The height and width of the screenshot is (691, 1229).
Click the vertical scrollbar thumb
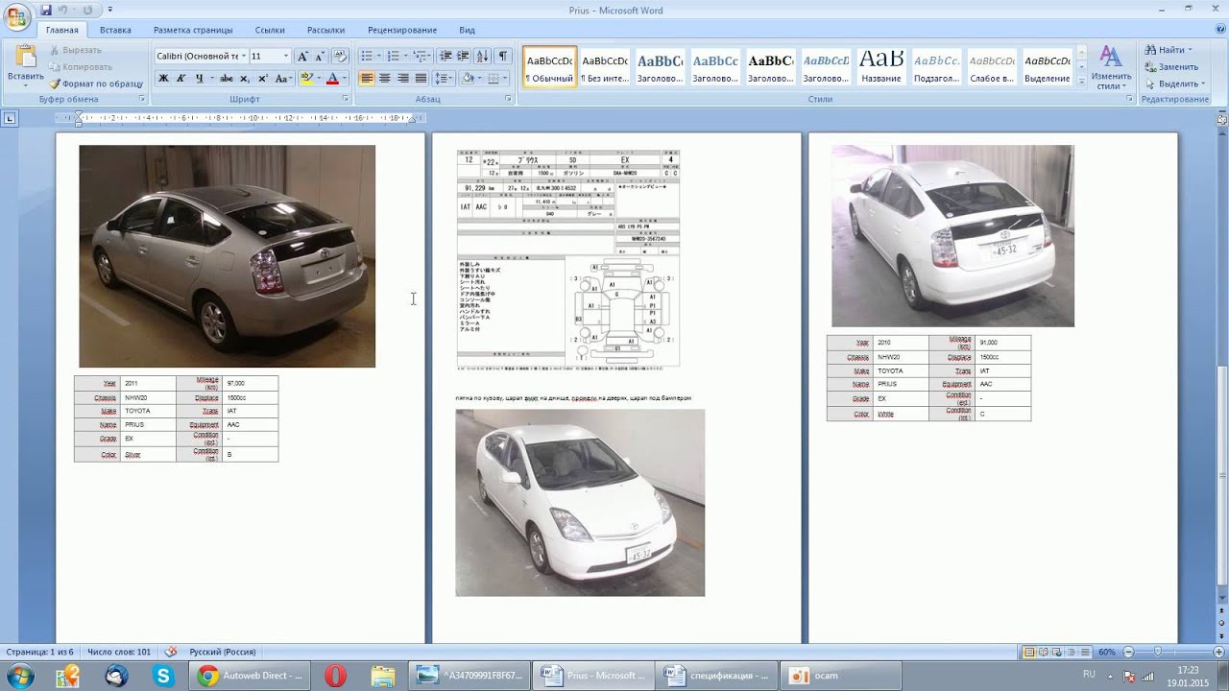tap(1222, 475)
